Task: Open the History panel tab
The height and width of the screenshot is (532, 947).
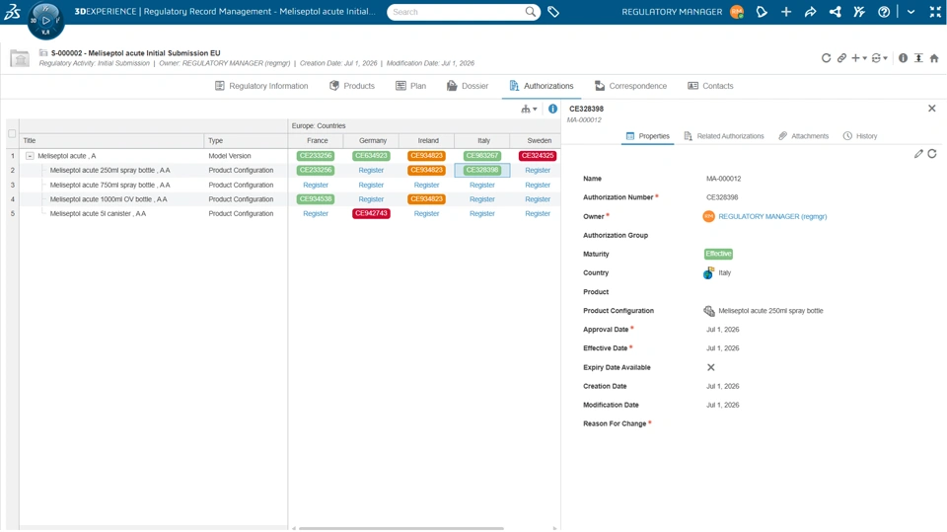Action: pos(860,136)
